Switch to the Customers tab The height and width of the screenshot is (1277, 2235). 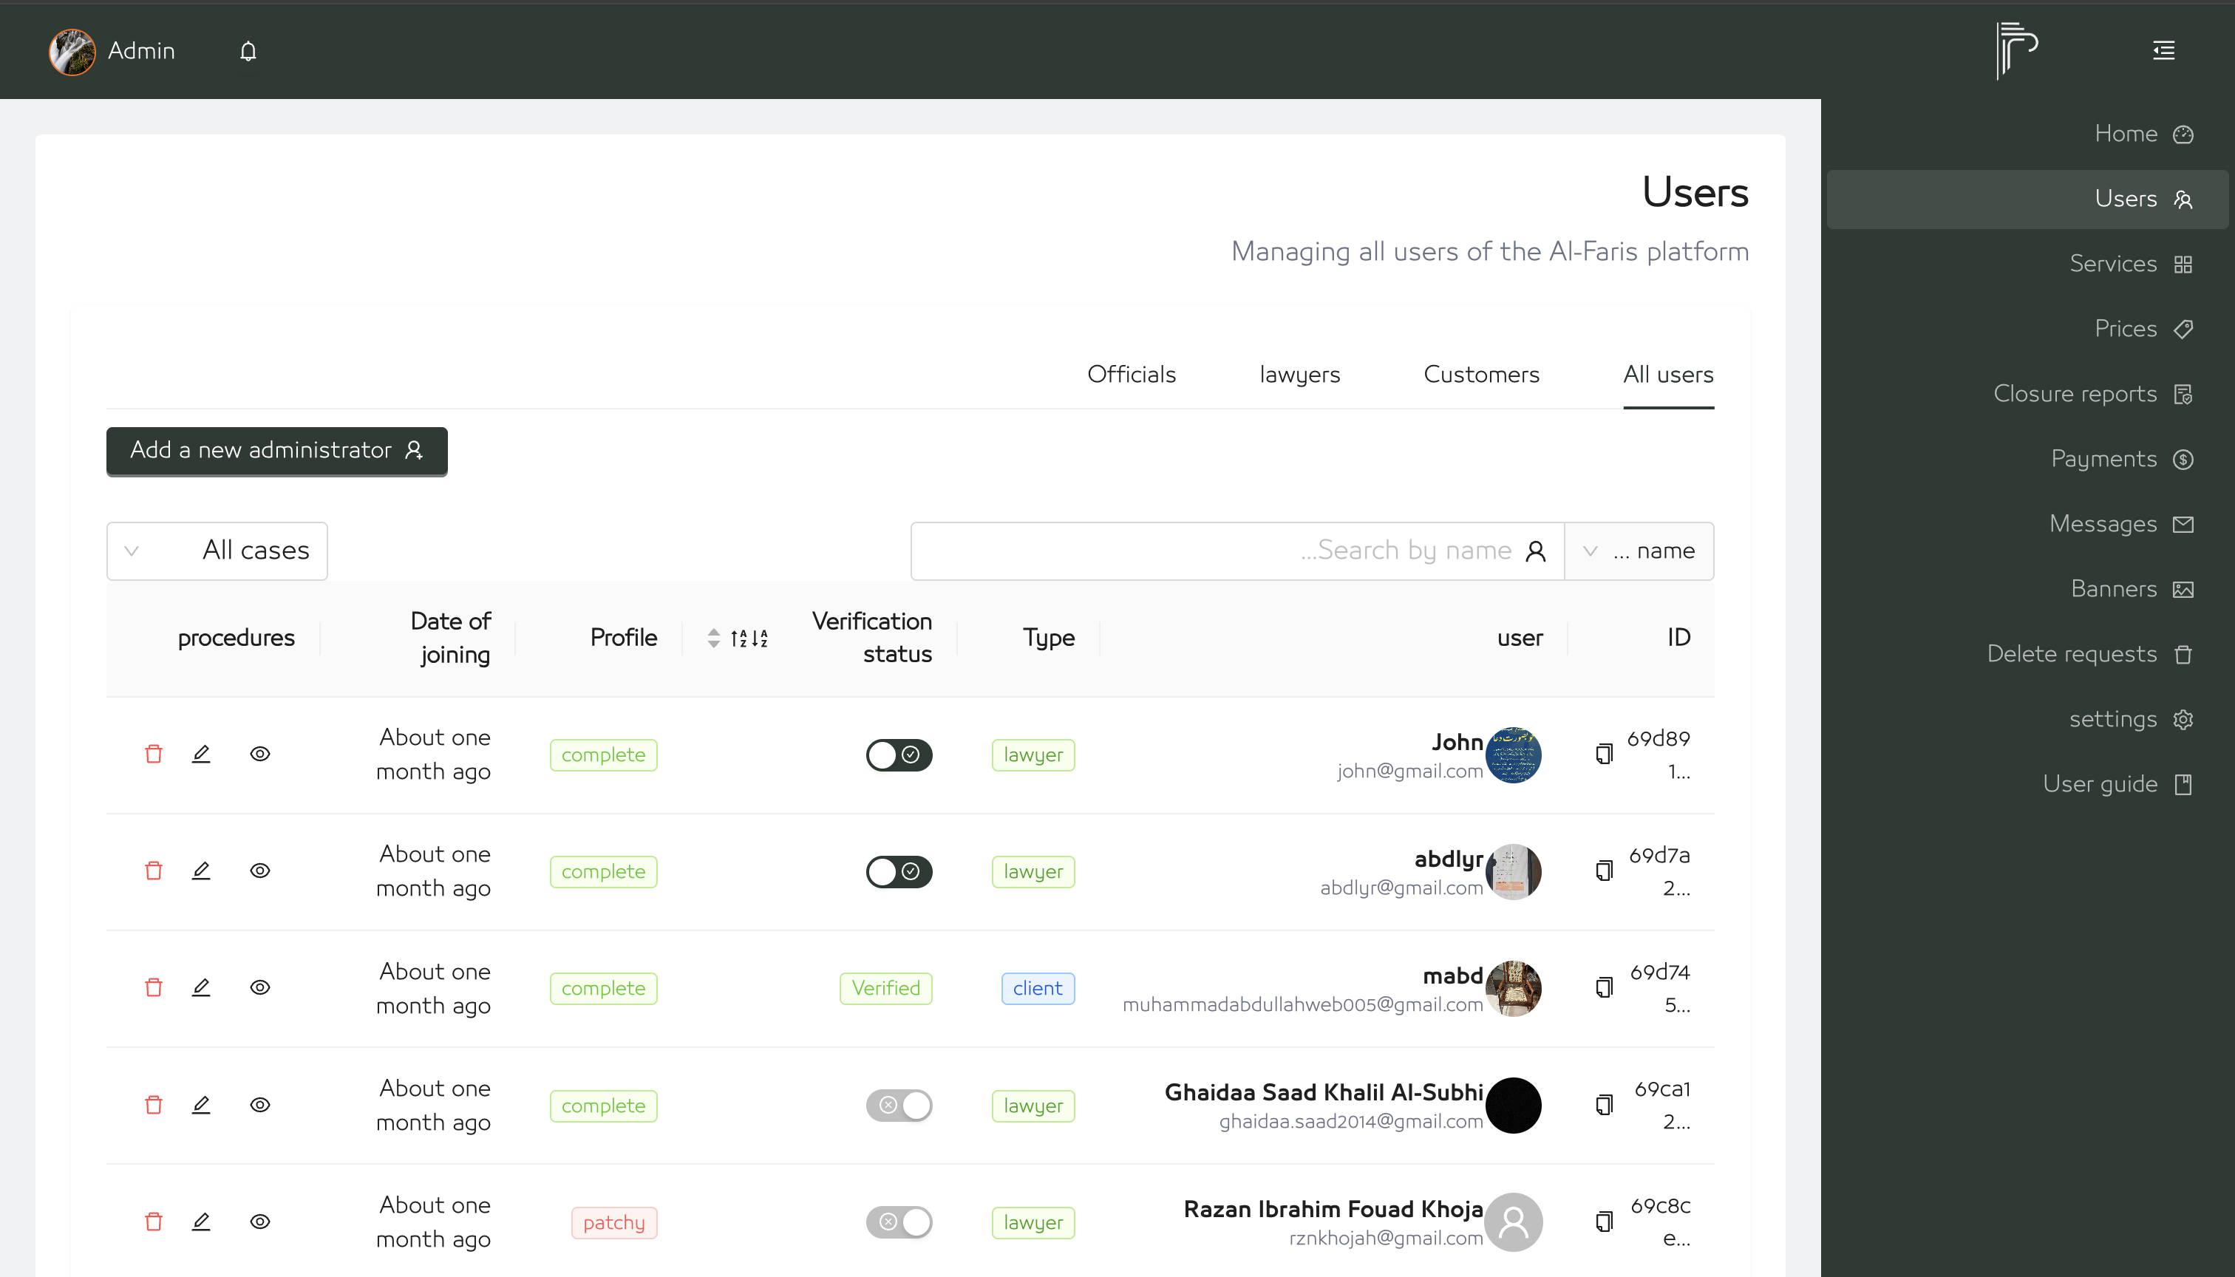coord(1480,375)
